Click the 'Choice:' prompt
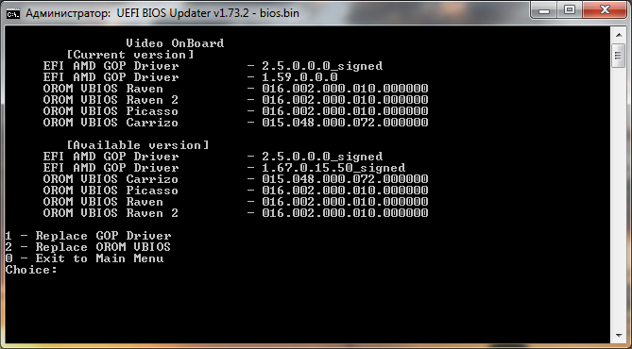Screen dimensions: 632x349 click(31, 270)
